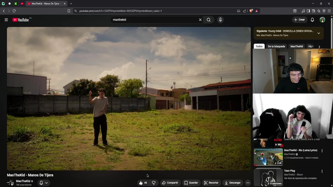Click the Recortar clip button
This screenshot has width=333, height=187.
pos(211,183)
